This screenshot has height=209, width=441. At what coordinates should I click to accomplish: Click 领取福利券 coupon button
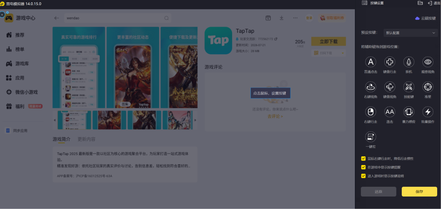(x=332, y=18)
